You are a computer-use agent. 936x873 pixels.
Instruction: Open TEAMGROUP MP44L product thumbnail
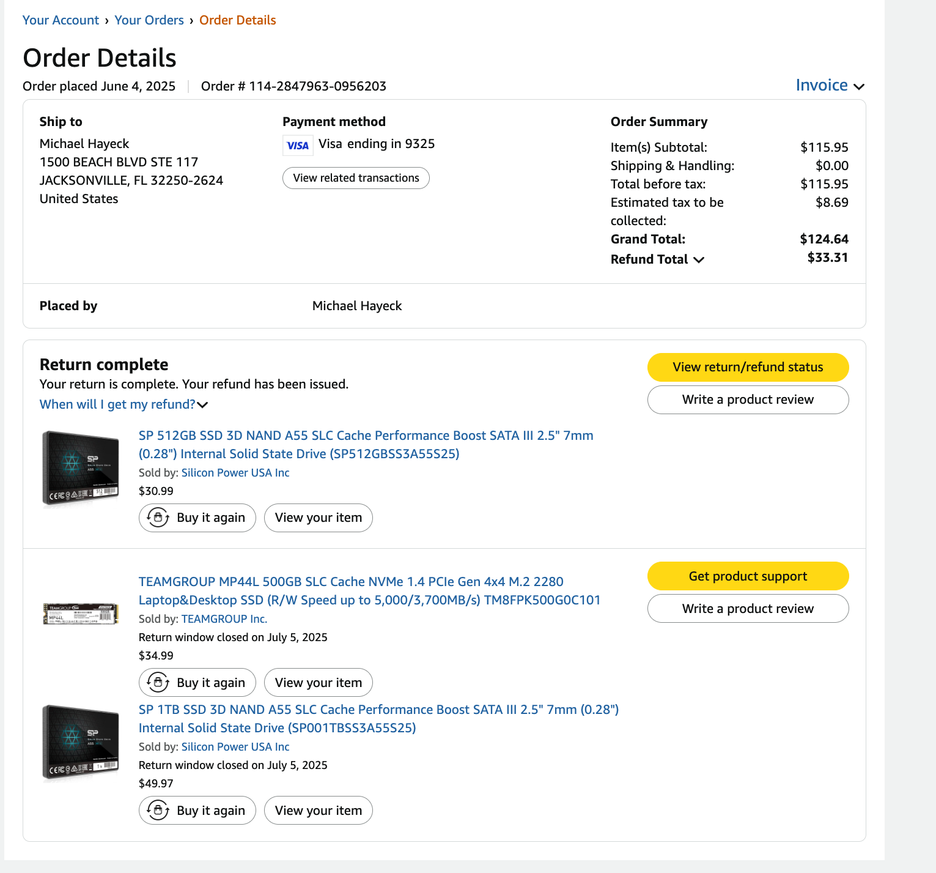[x=80, y=614]
